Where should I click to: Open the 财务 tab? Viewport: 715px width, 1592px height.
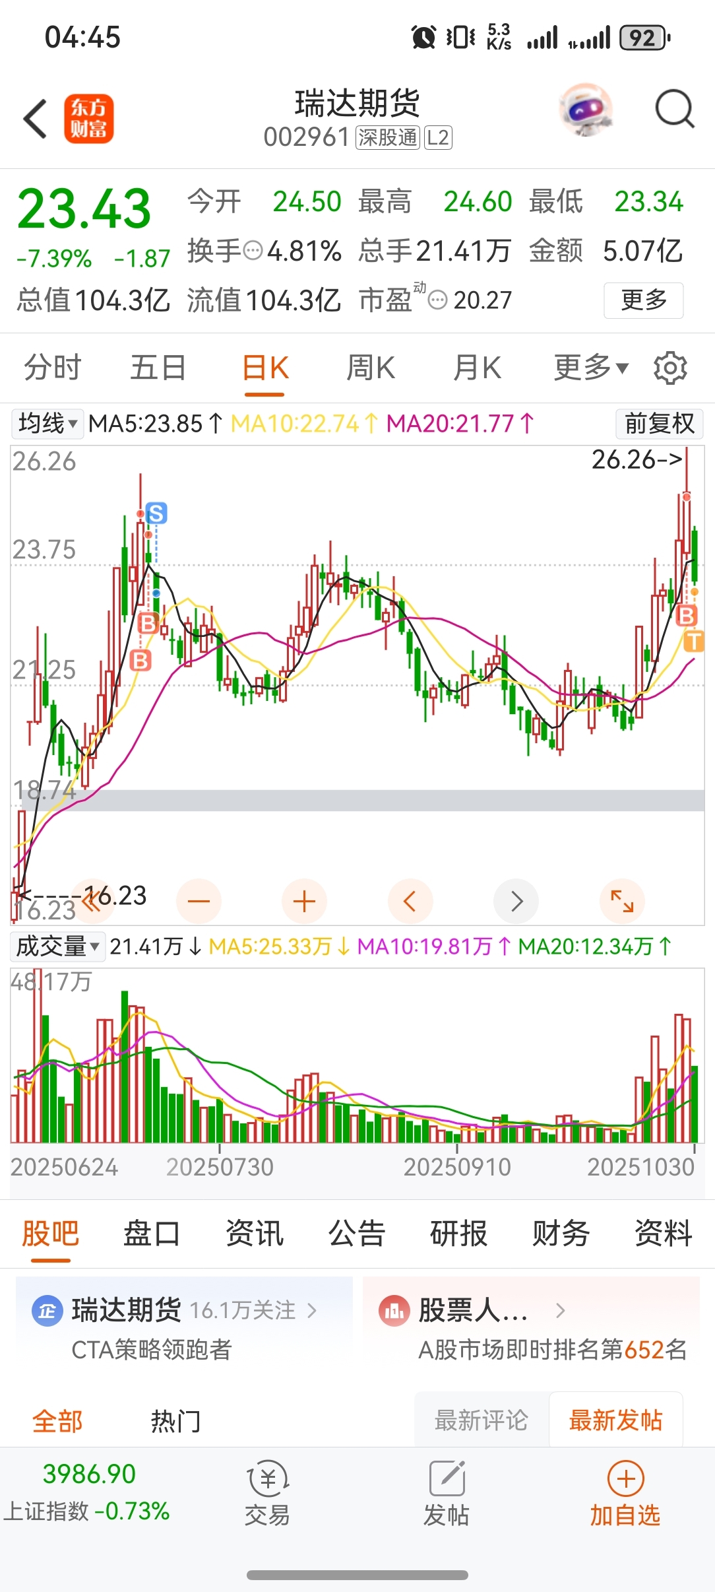click(x=561, y=1233)
